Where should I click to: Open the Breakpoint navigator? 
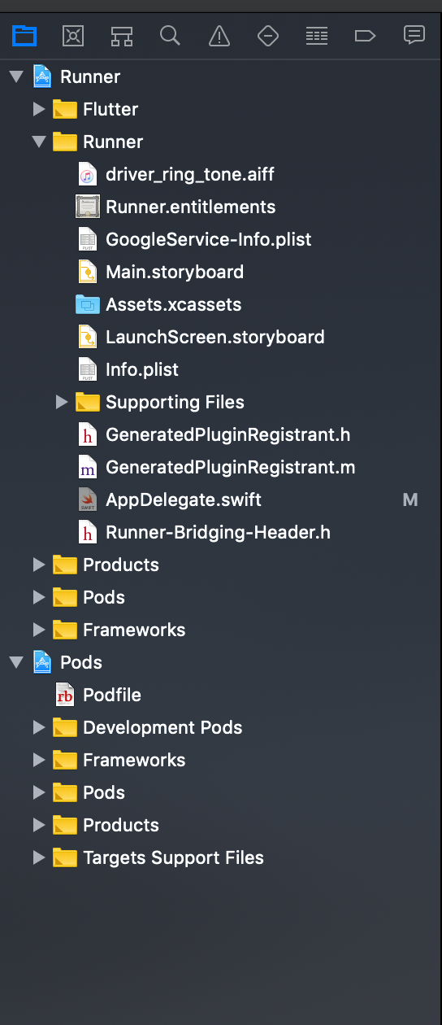366,36
